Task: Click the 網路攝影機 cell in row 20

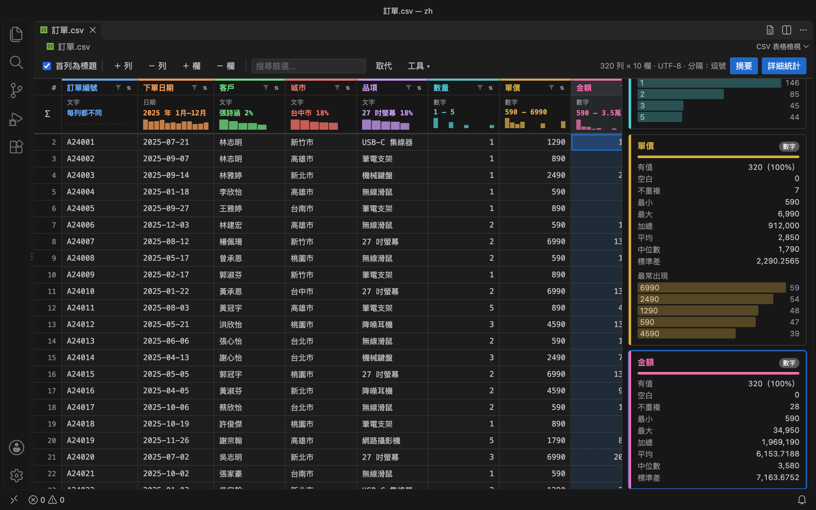Action: [x=392, y=441]
